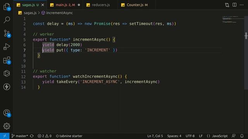Viewport: 248px width, 139px height.
Task: Click takeEvery on line 13
Action: pyautogui.click(x=67, y=82)
